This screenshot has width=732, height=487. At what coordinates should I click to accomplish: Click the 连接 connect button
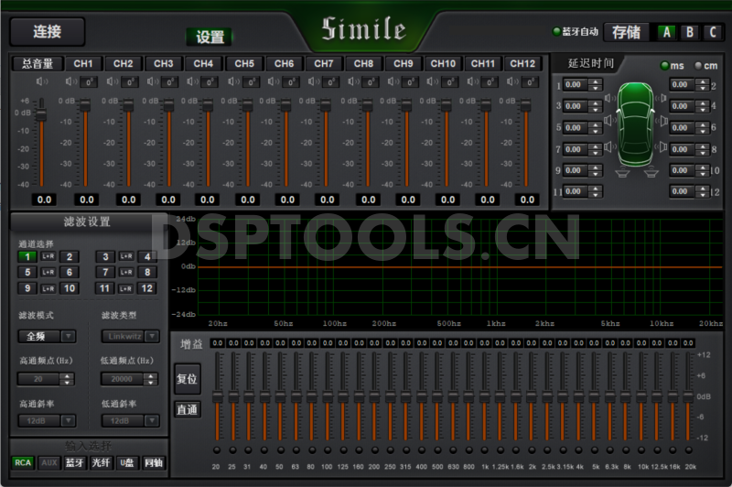click(x=48, y=32)
